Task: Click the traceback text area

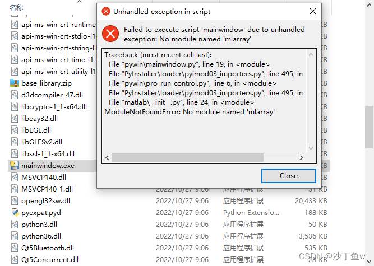Action: [207, 101]
